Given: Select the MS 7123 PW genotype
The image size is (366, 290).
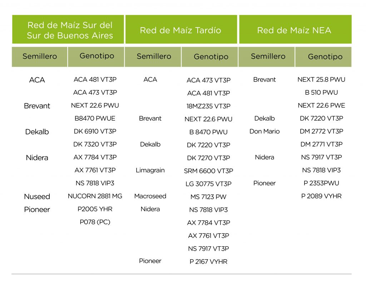Looking at the screenshot, I should click(x=208, y=197).
